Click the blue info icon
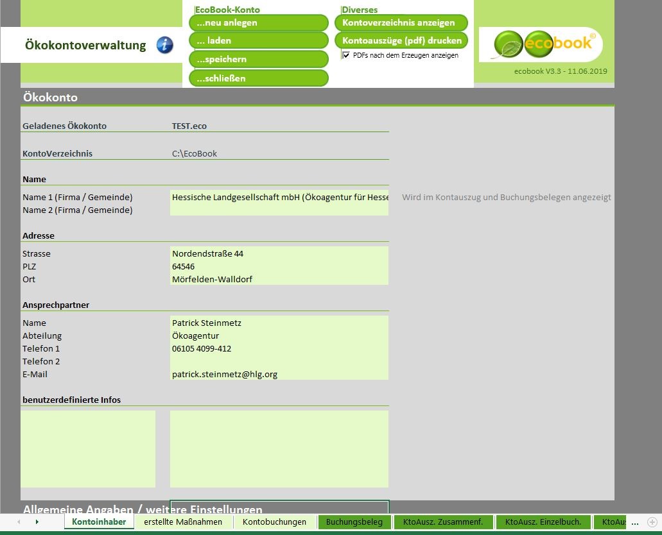 click(165, 46)
